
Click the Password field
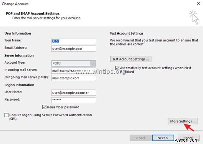pos(73,100)
